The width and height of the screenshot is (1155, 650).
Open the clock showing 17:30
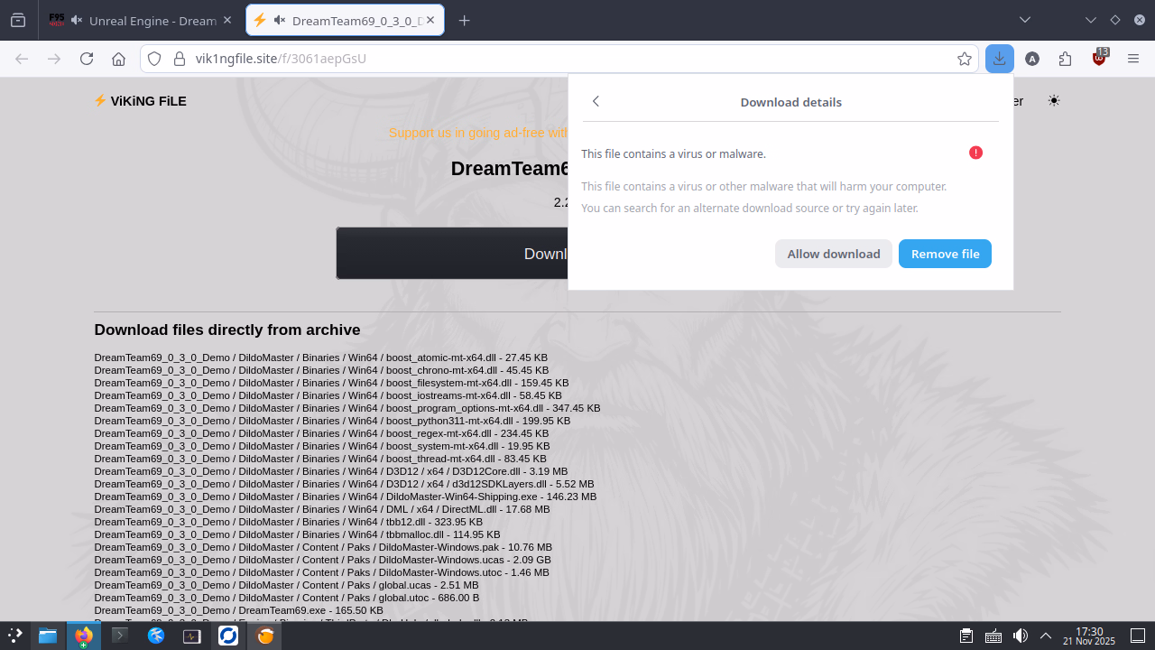tap(1089, 636)
